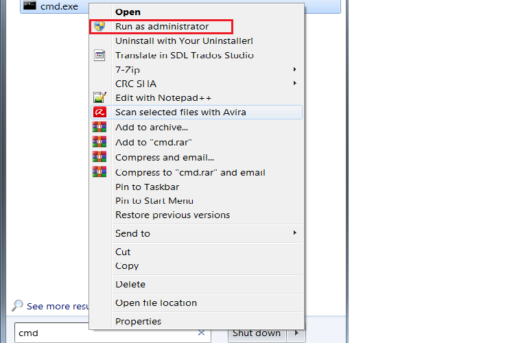Expand the Send to submenu
This screenshot has height=343, width=527.
[x=295, y=233]
